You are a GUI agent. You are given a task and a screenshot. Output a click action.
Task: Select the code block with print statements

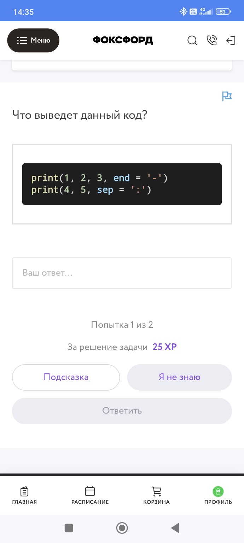122,184
